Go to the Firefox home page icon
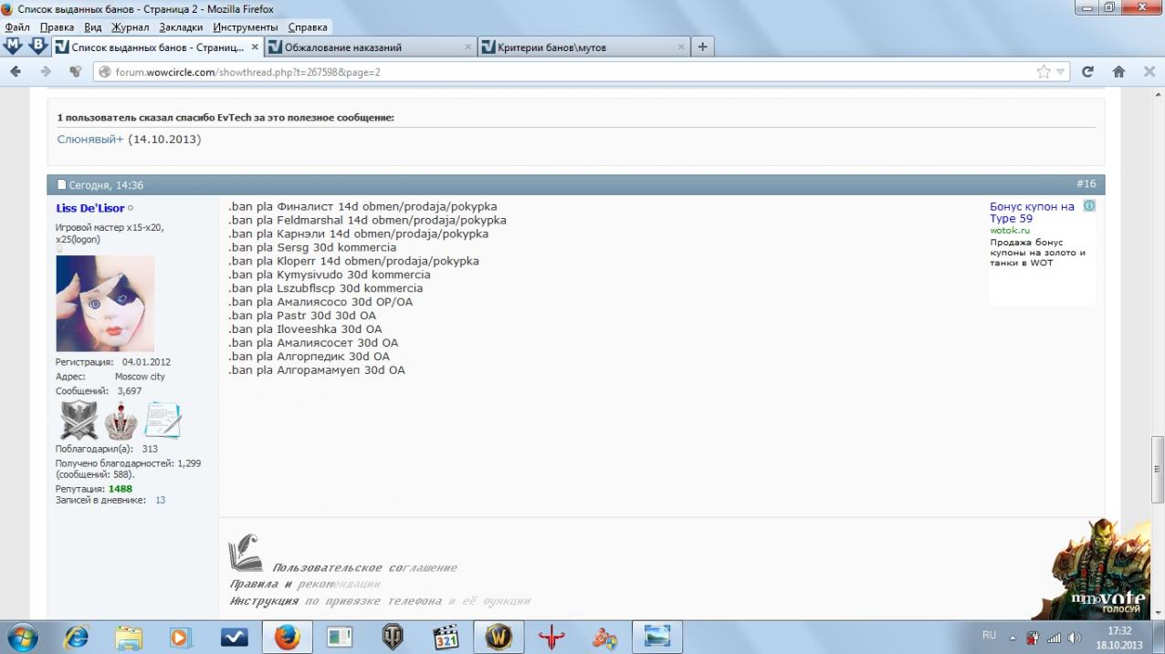Screen dimensions: 1165x654 (1118, 72)
